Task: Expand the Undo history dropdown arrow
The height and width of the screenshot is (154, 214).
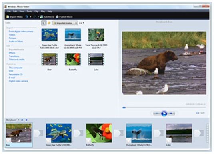Action: (30, 17)
